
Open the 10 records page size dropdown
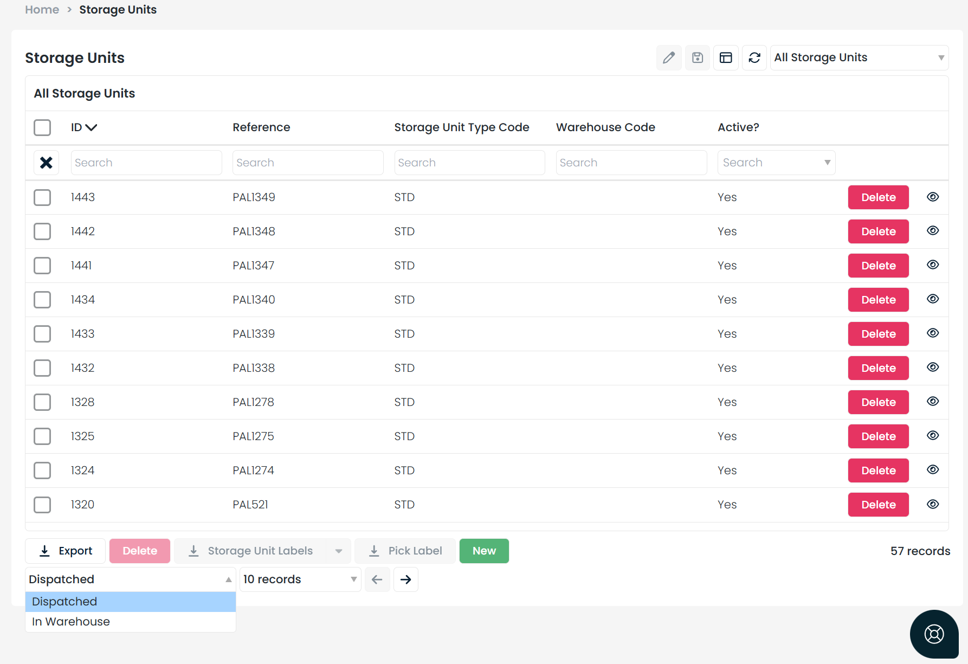[x=300, y=579]
